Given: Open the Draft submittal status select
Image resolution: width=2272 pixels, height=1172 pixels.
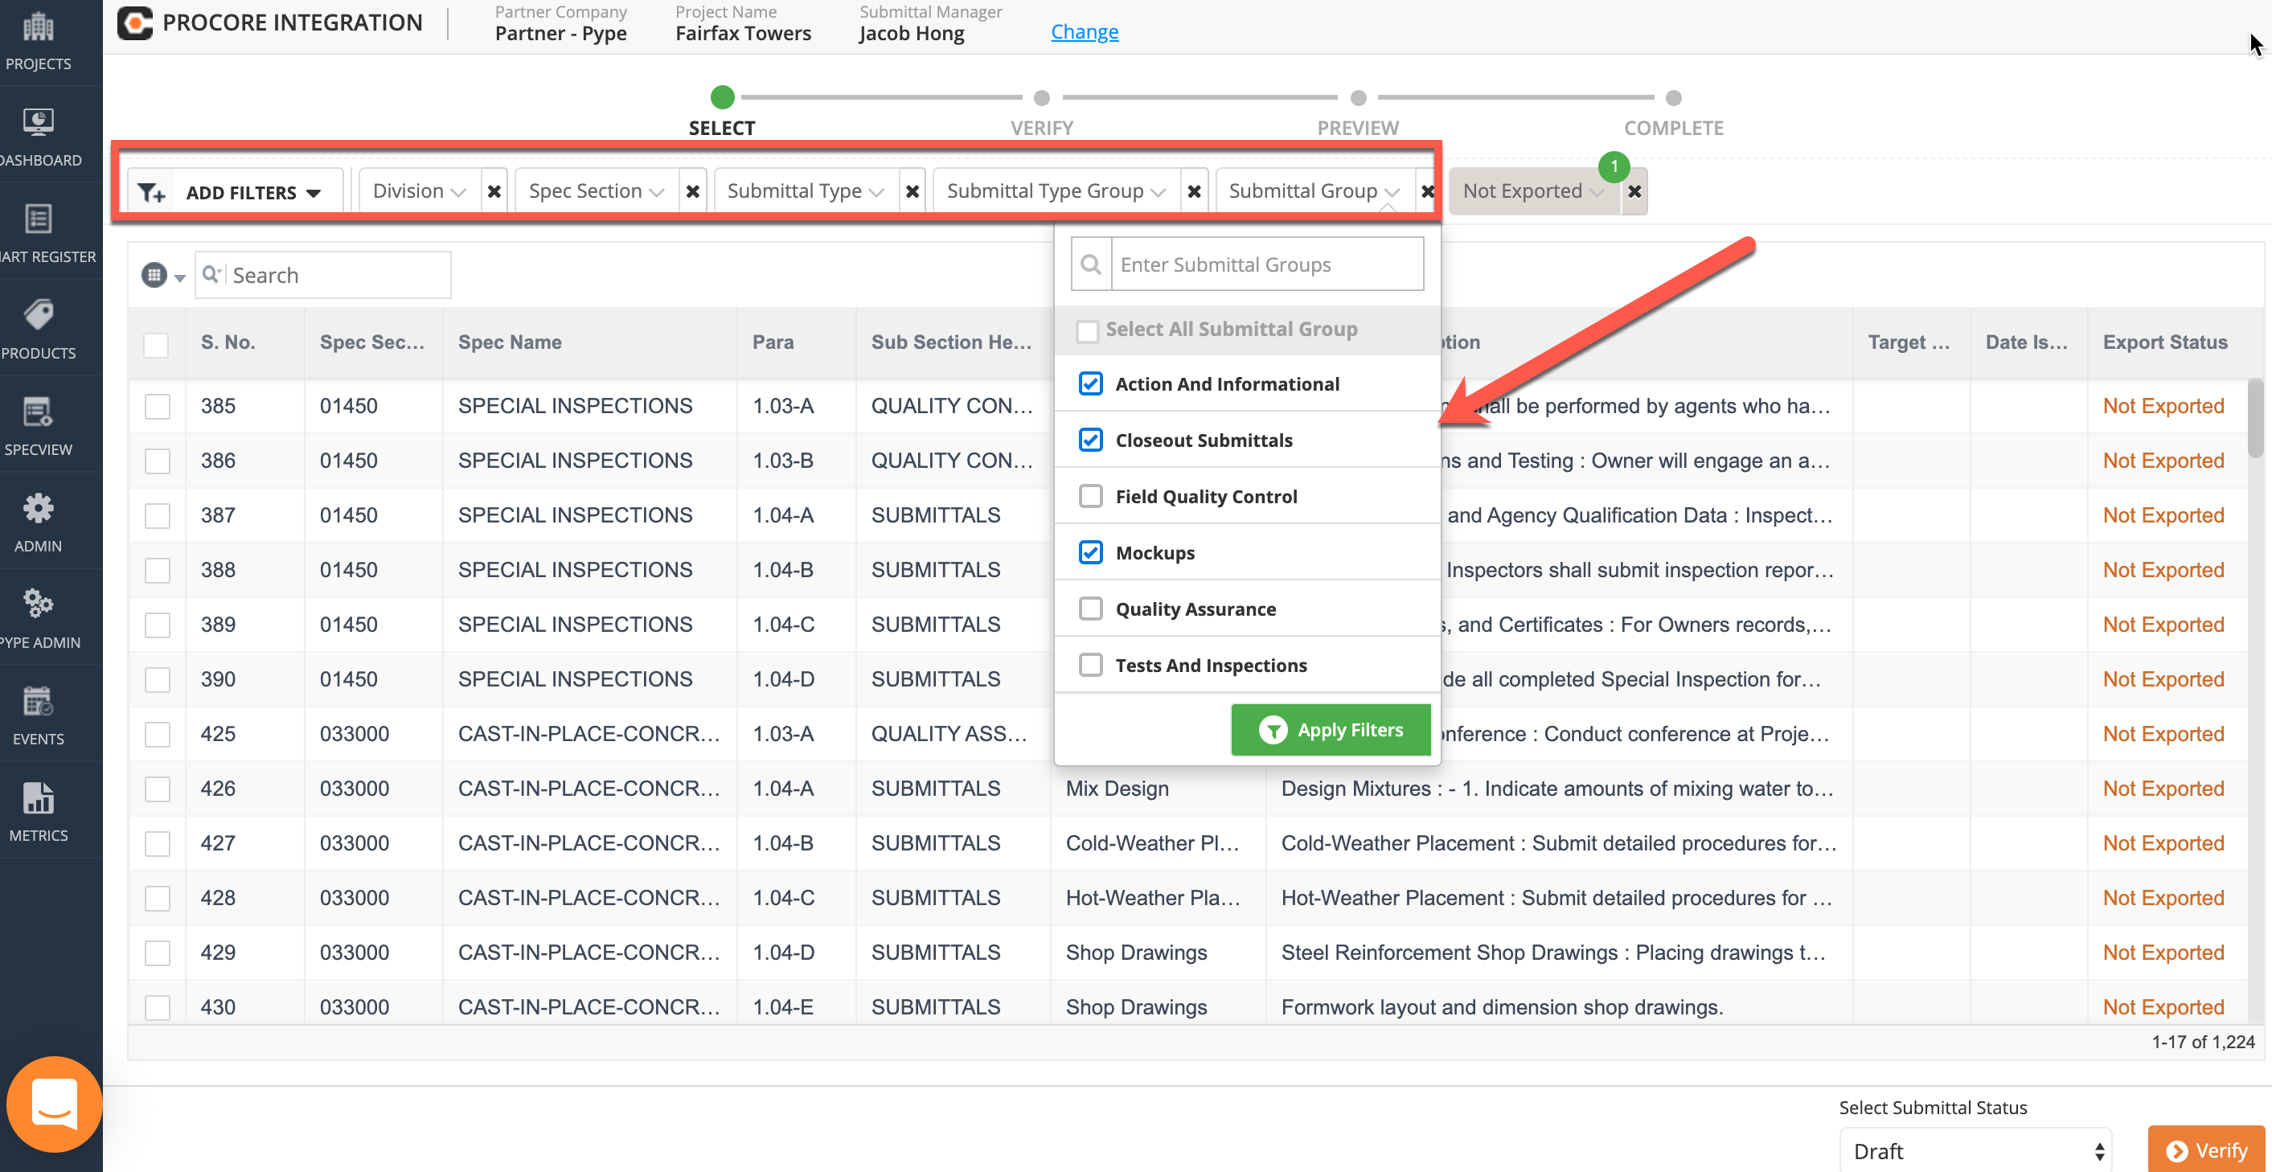Looking at the screenshot, I should click(1975, 1151).
